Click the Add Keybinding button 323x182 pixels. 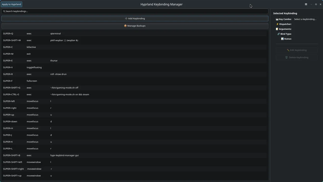click(135, 18)
